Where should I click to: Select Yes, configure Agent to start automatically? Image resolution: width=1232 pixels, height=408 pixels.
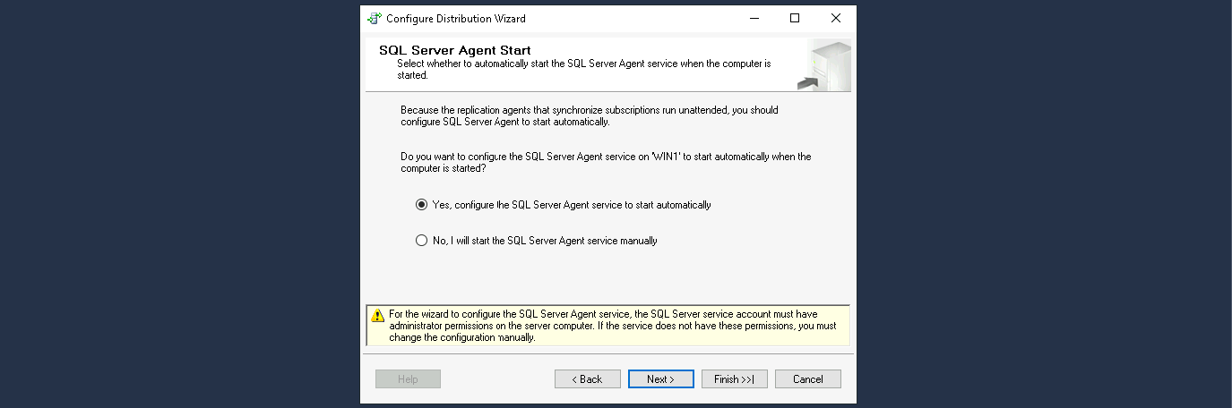(422, 205)
